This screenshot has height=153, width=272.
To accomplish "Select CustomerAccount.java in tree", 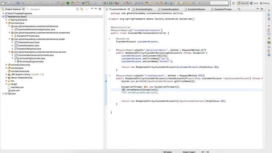I will pos(28,42).
